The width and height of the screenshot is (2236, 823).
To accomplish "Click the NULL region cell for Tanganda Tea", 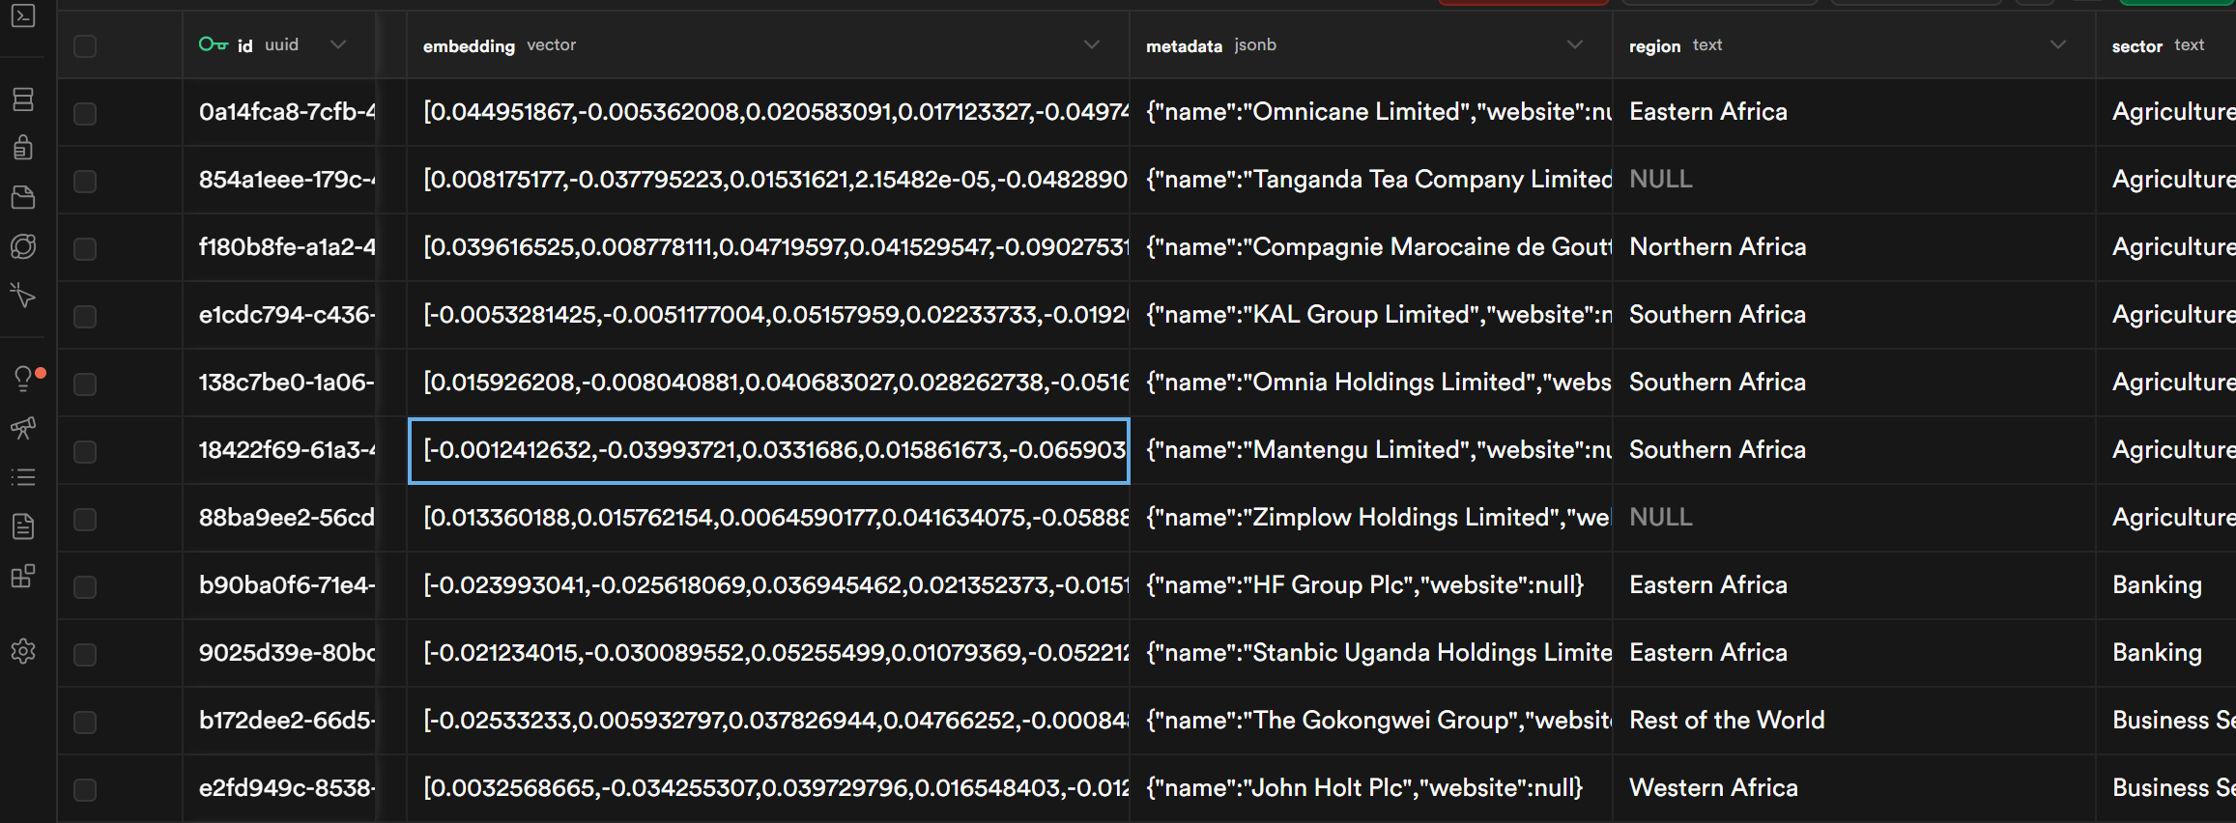I will pyautogui.click(x=1854, y=180).
